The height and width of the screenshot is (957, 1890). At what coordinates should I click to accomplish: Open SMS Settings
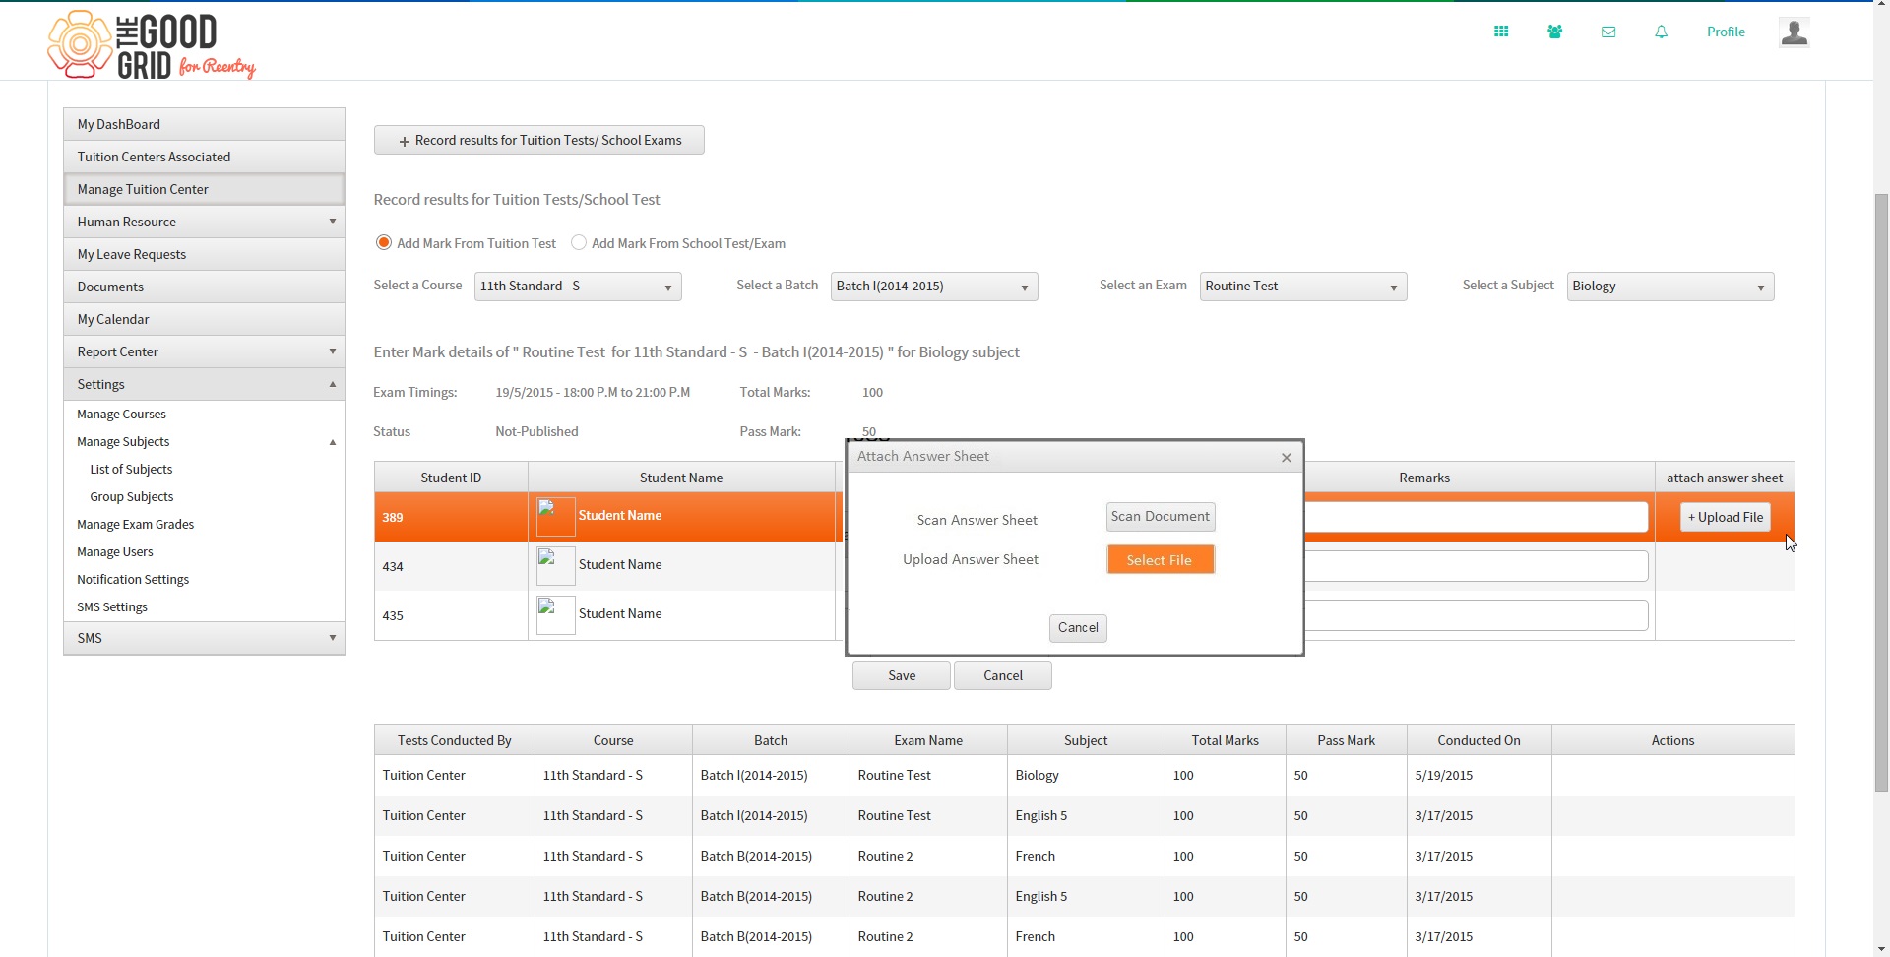pos(112,607)
